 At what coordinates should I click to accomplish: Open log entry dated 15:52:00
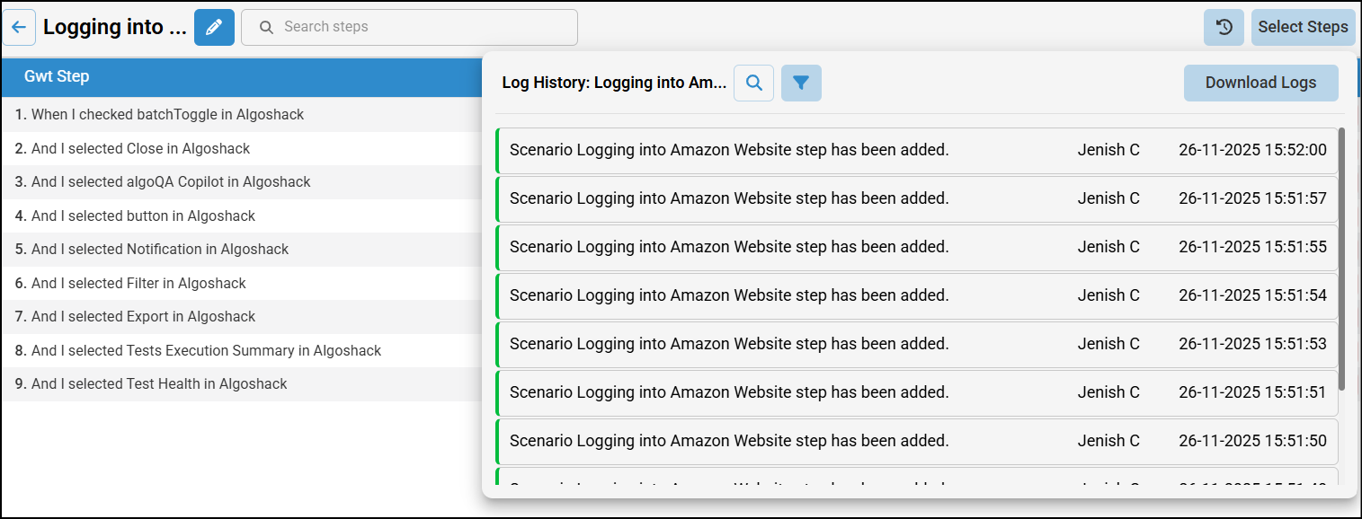point(916,150)
